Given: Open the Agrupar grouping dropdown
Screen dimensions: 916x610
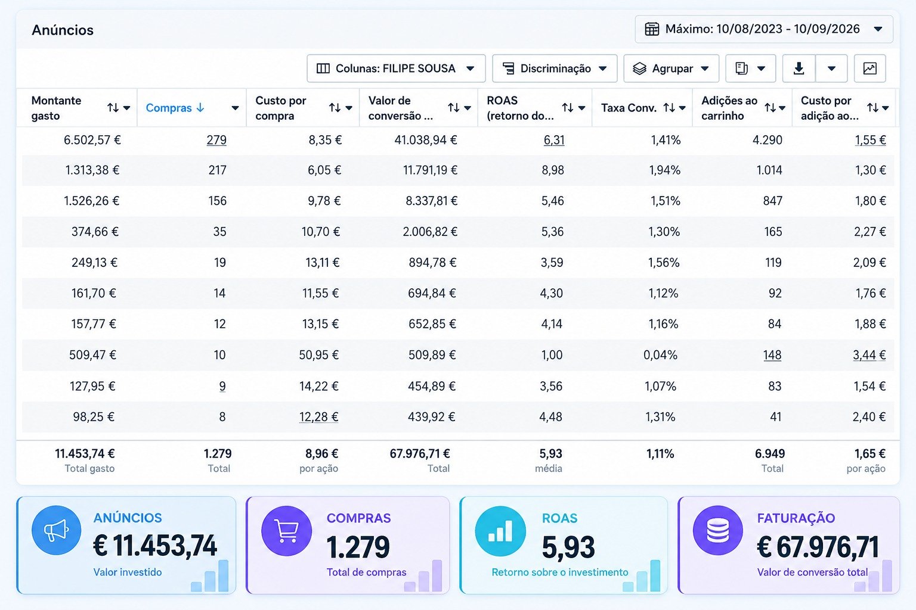Looking at the screenshot, I should 671,69.
